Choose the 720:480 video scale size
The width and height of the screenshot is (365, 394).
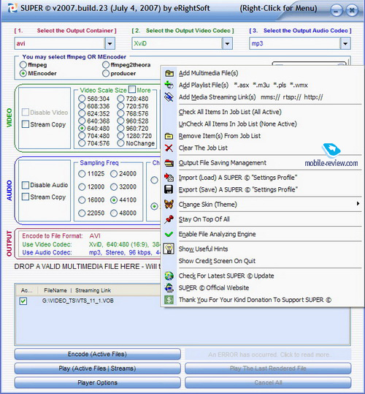point(120,99)
